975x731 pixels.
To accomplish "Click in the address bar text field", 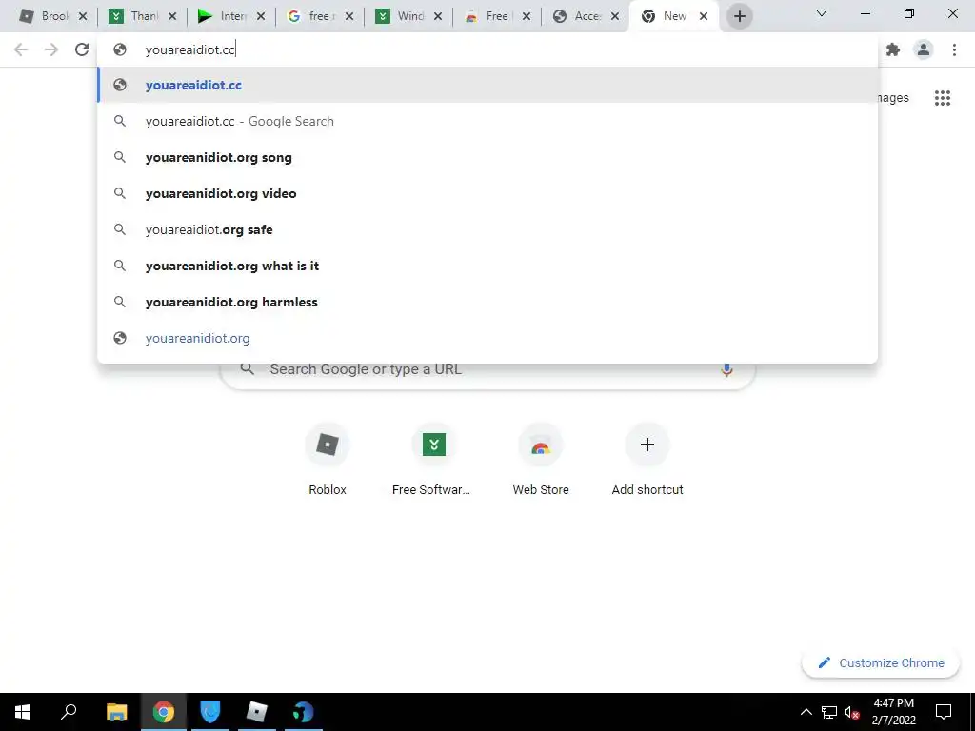I will (x=487, y=49).
